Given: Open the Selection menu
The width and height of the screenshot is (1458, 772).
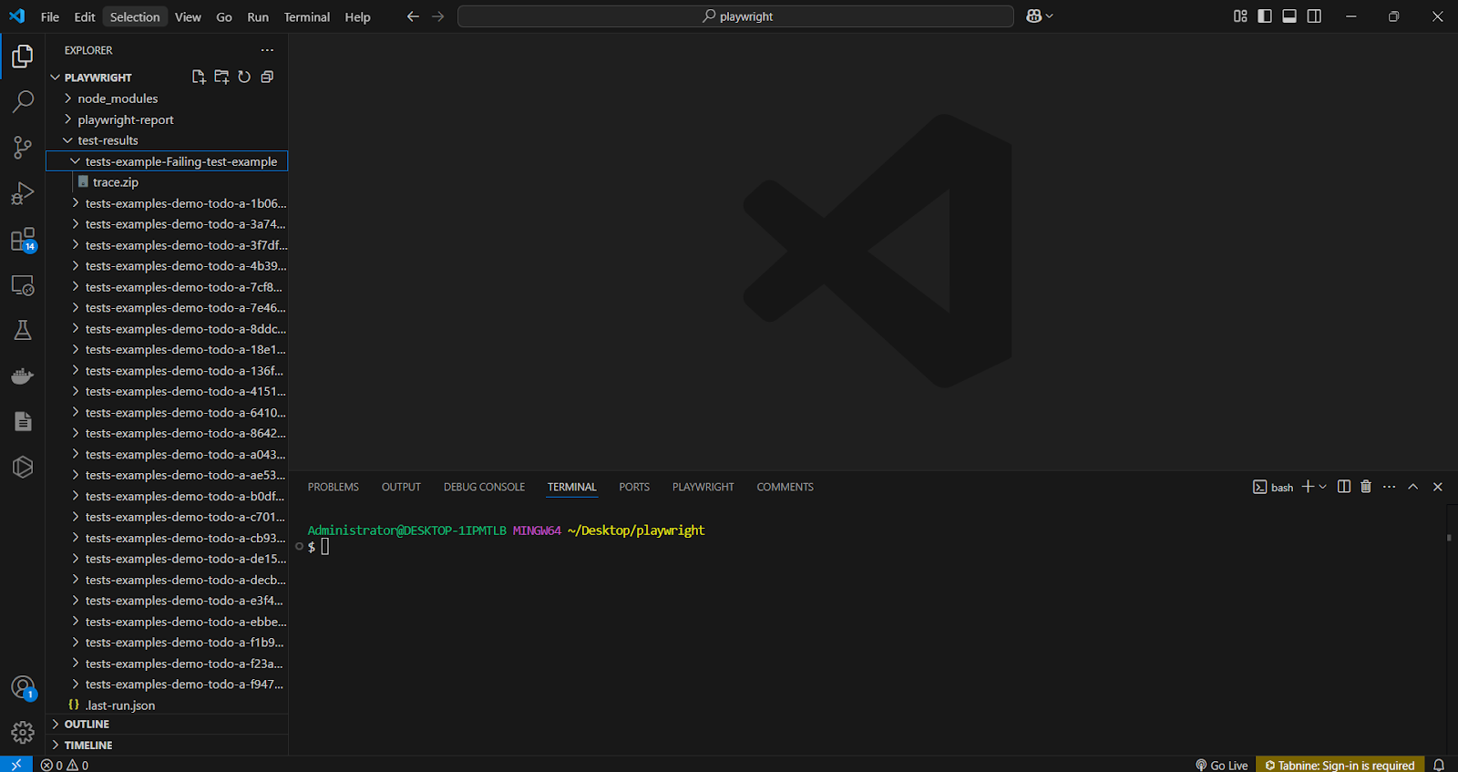Looking at the screenshot, I should click(135, 16).
